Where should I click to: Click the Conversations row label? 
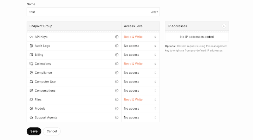point(45,91)
